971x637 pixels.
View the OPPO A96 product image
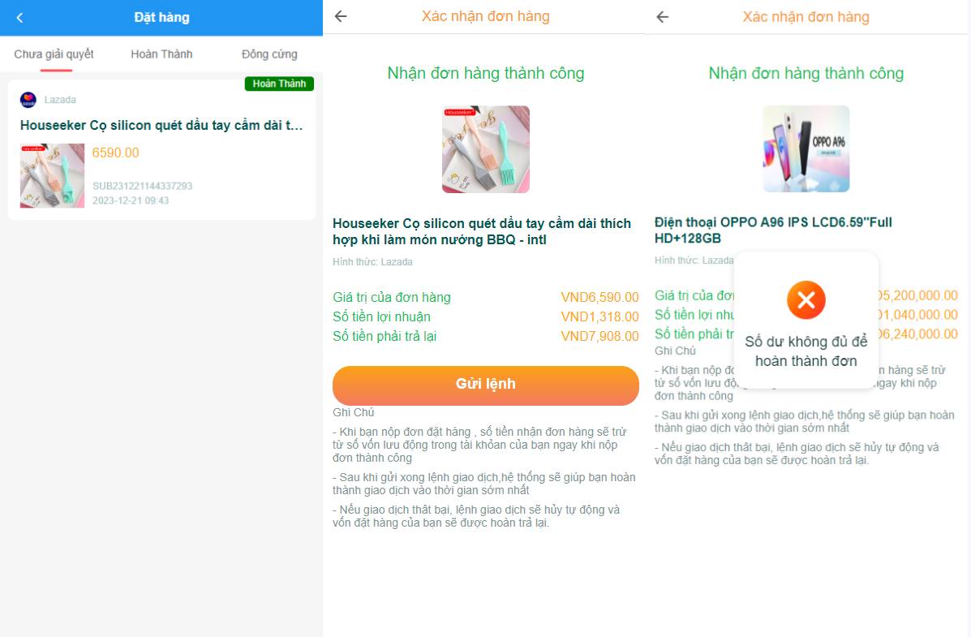[806, 148]
